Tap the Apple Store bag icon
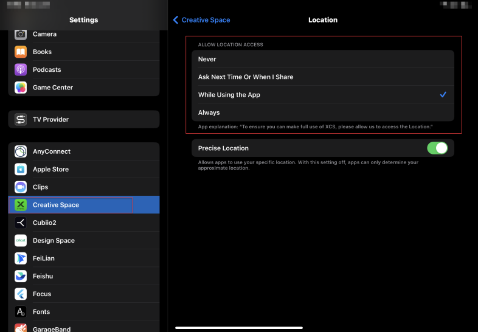Screen dimensions: 478x332 click(21, 169)
